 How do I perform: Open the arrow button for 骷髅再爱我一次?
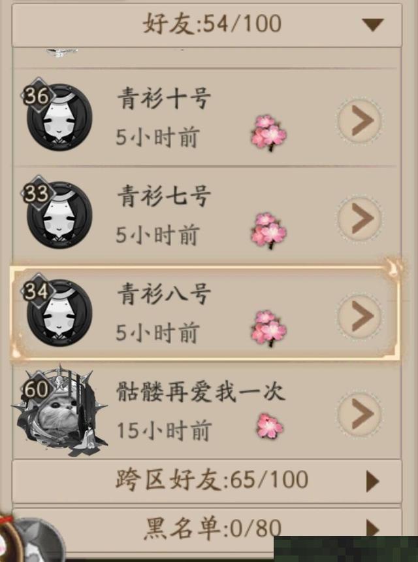[360, 414]
